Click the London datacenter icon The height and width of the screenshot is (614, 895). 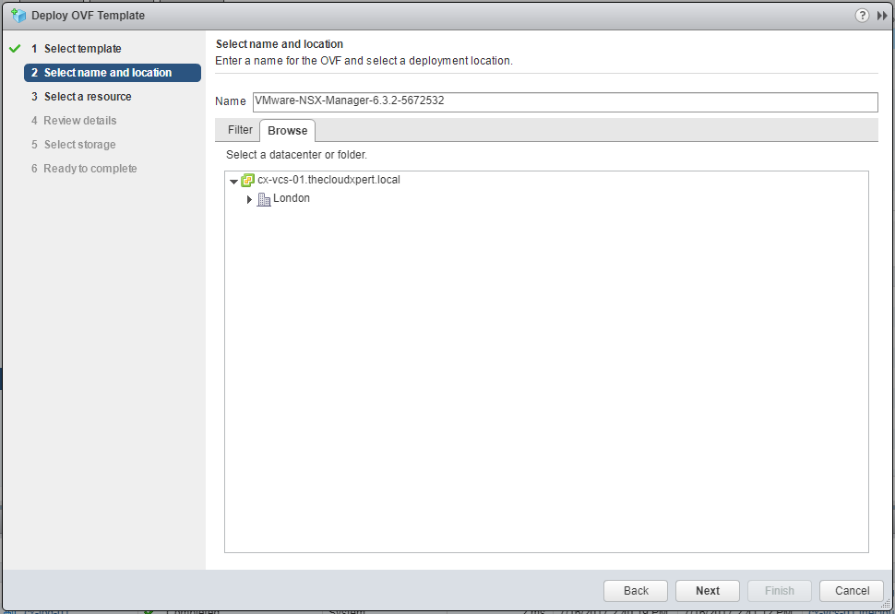click(264, 199)
